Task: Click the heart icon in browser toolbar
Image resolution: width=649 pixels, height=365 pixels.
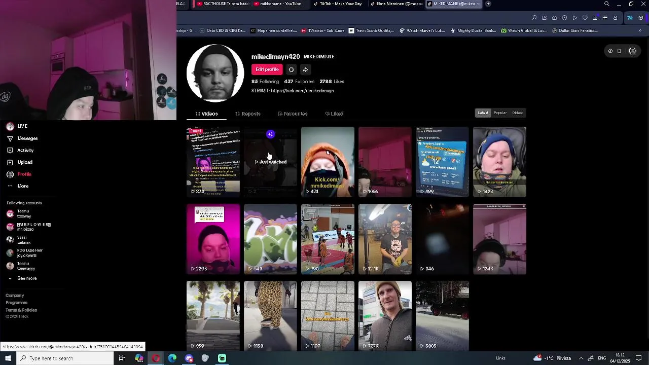Action: point(585,18)
